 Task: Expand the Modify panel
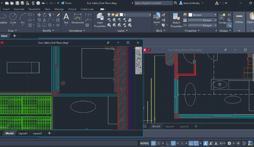[48, 31]
